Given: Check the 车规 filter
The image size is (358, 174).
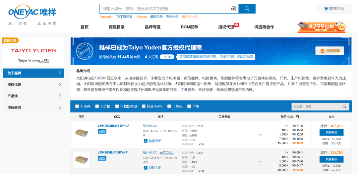Looking at the screenshot, I should point(189,106).
